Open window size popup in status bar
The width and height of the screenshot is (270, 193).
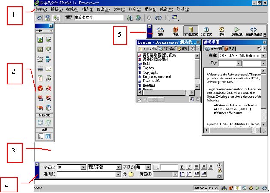(200, 188)
